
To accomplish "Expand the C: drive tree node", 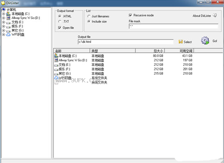I will pyautogui.click(x=4, y=14).
